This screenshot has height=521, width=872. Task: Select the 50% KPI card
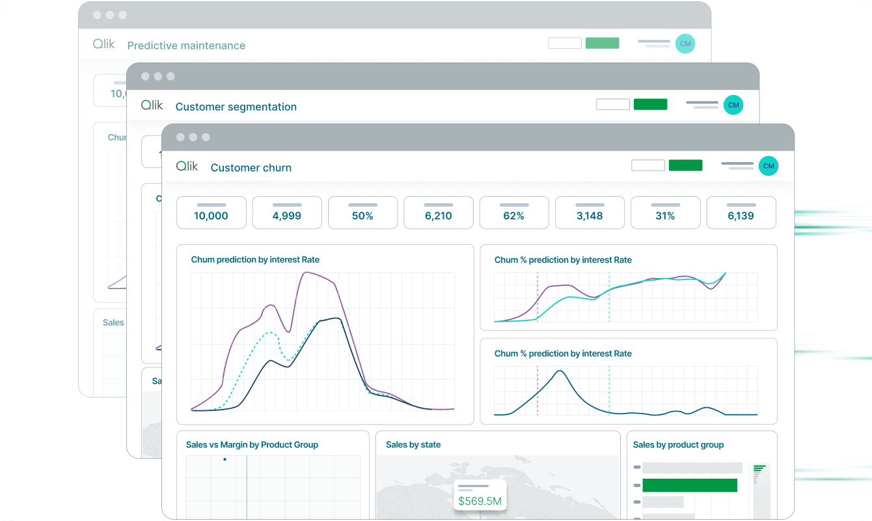coord(362,212)
